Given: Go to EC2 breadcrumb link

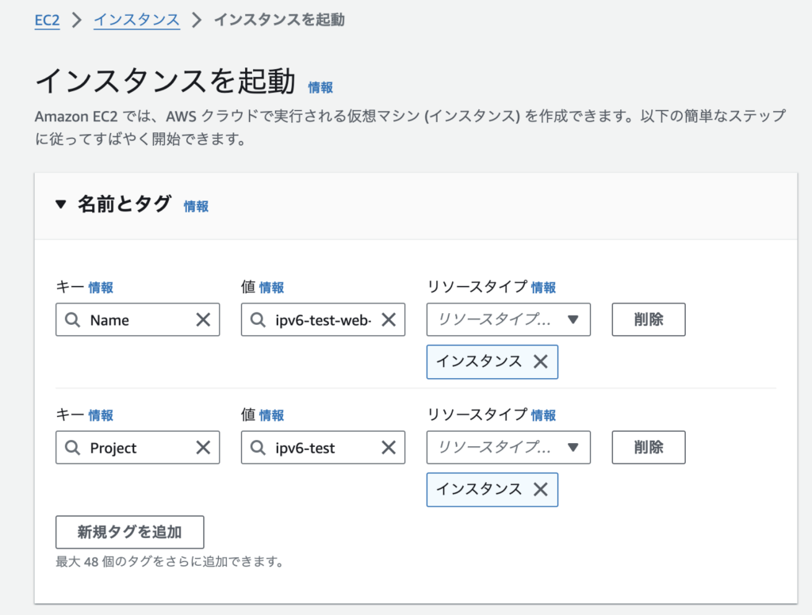Looking at the screenshot, I should coord(47,20).
